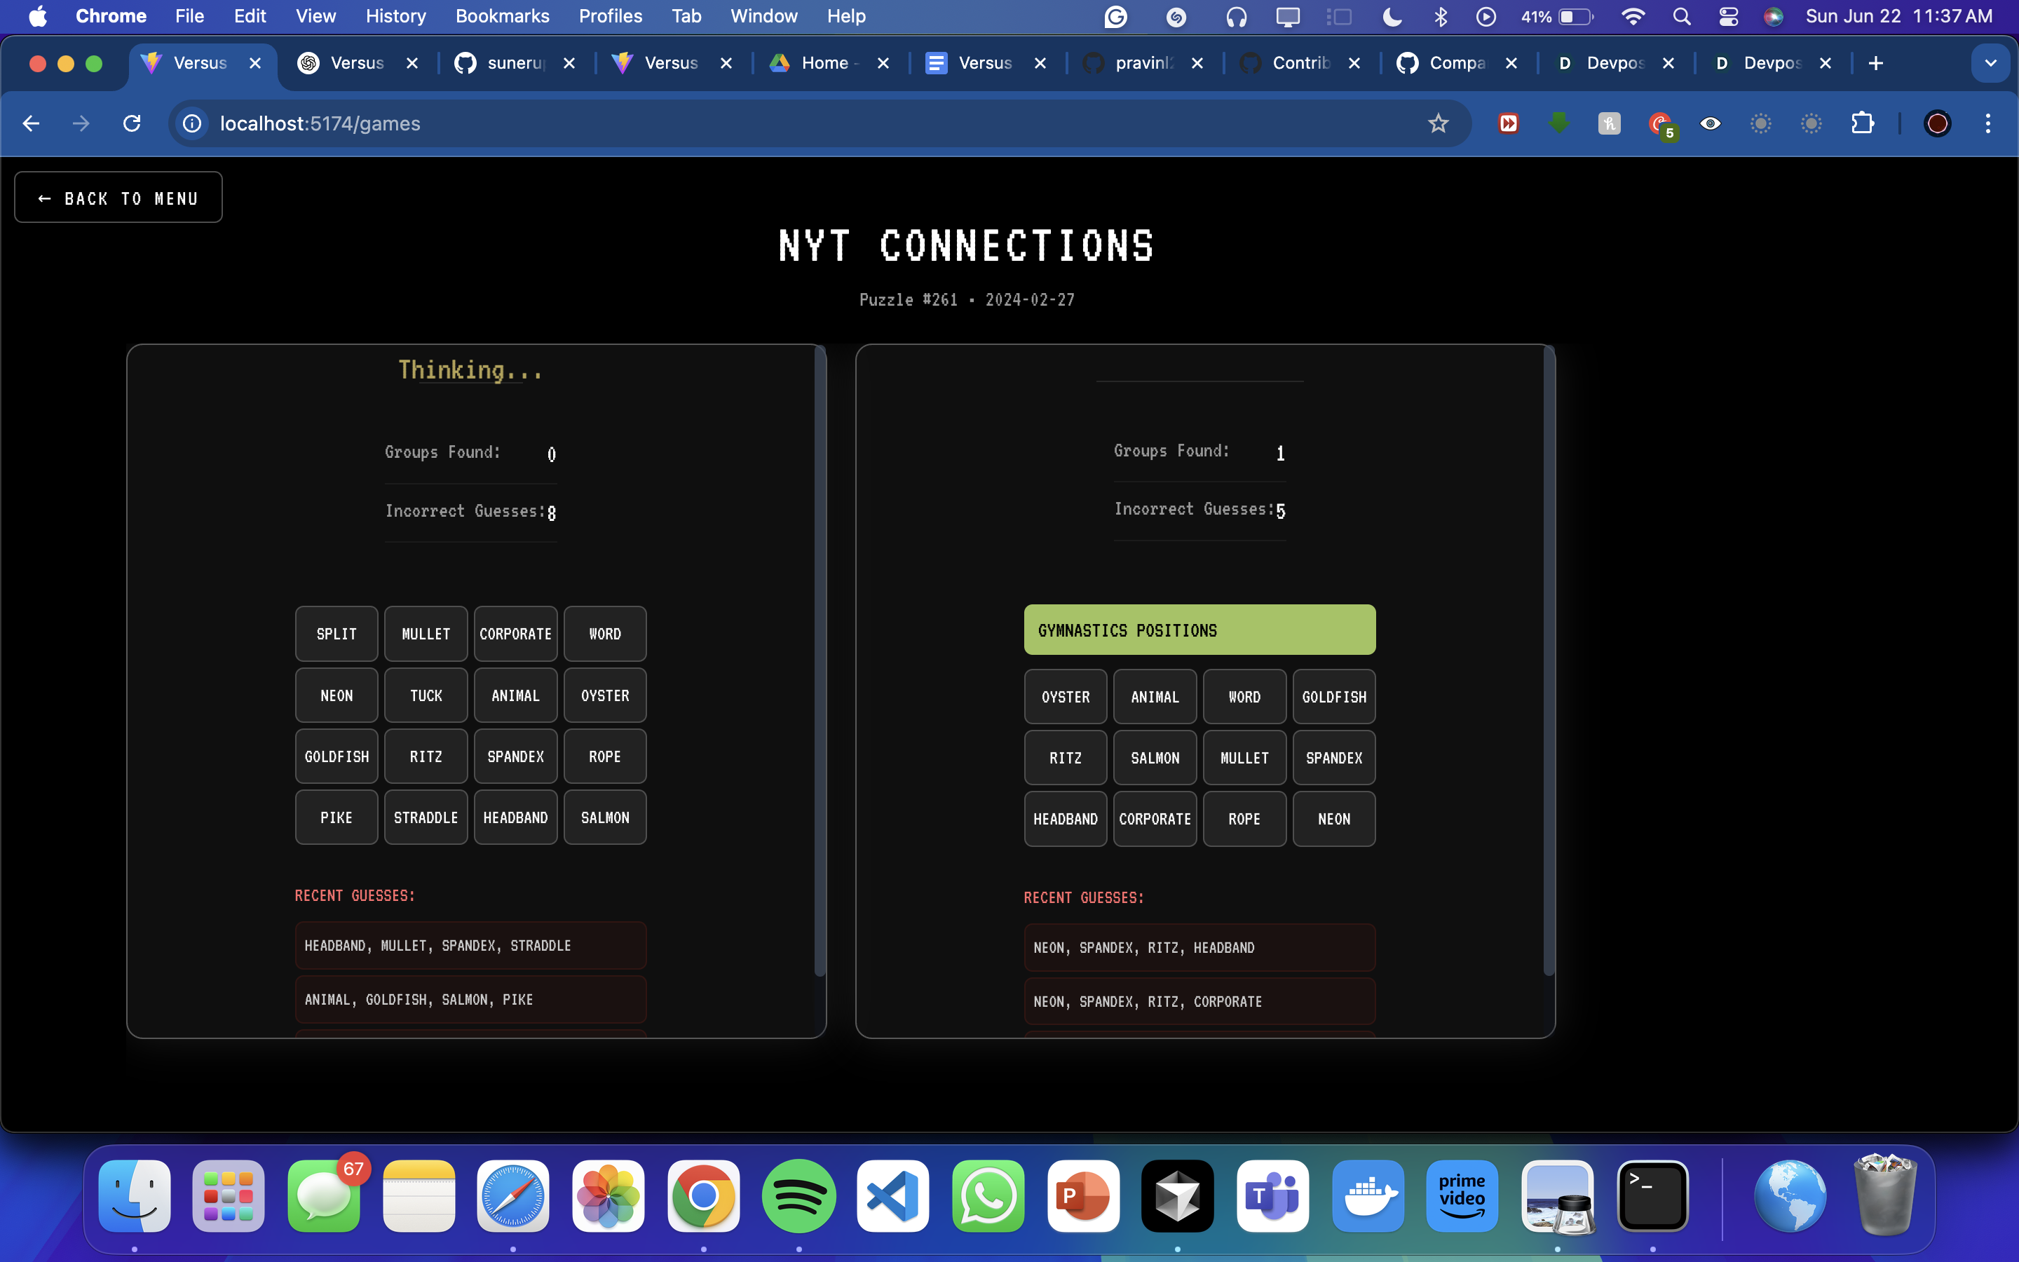Select the STRADDLE word tile
2019x1262 pixels.
click(426, 817)
